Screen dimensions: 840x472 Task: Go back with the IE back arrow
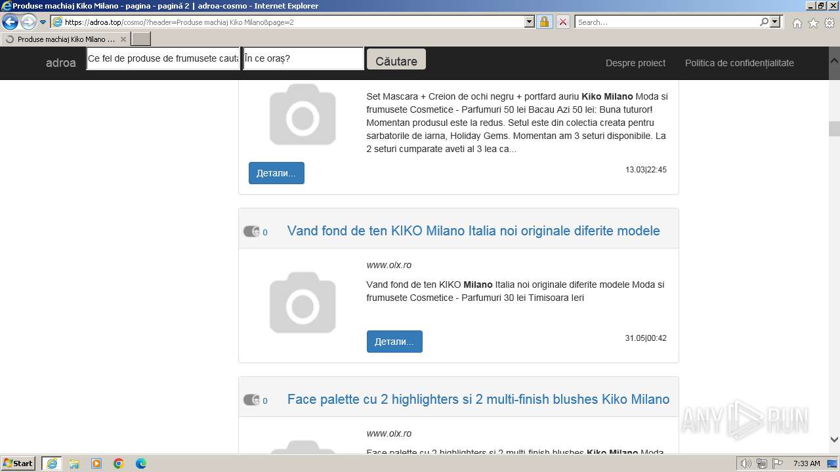click(x=10, y=22)
